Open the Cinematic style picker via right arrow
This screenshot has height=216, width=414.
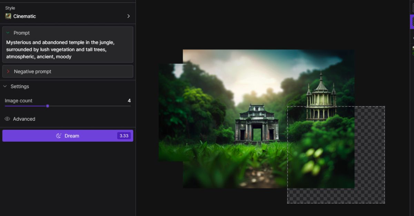pos(128,16)
